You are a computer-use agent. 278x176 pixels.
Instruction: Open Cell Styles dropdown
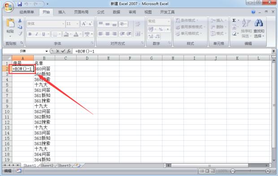pyautogui.click(x=189, y=34)
